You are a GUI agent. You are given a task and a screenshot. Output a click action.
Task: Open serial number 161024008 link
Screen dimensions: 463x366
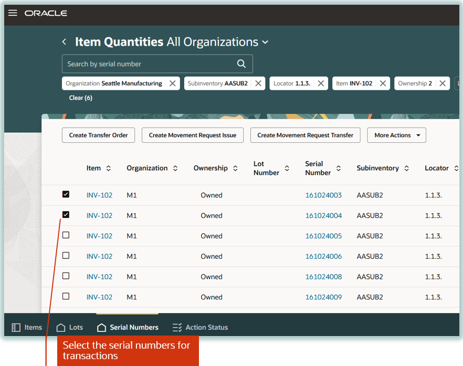click(x=323, y=277)
